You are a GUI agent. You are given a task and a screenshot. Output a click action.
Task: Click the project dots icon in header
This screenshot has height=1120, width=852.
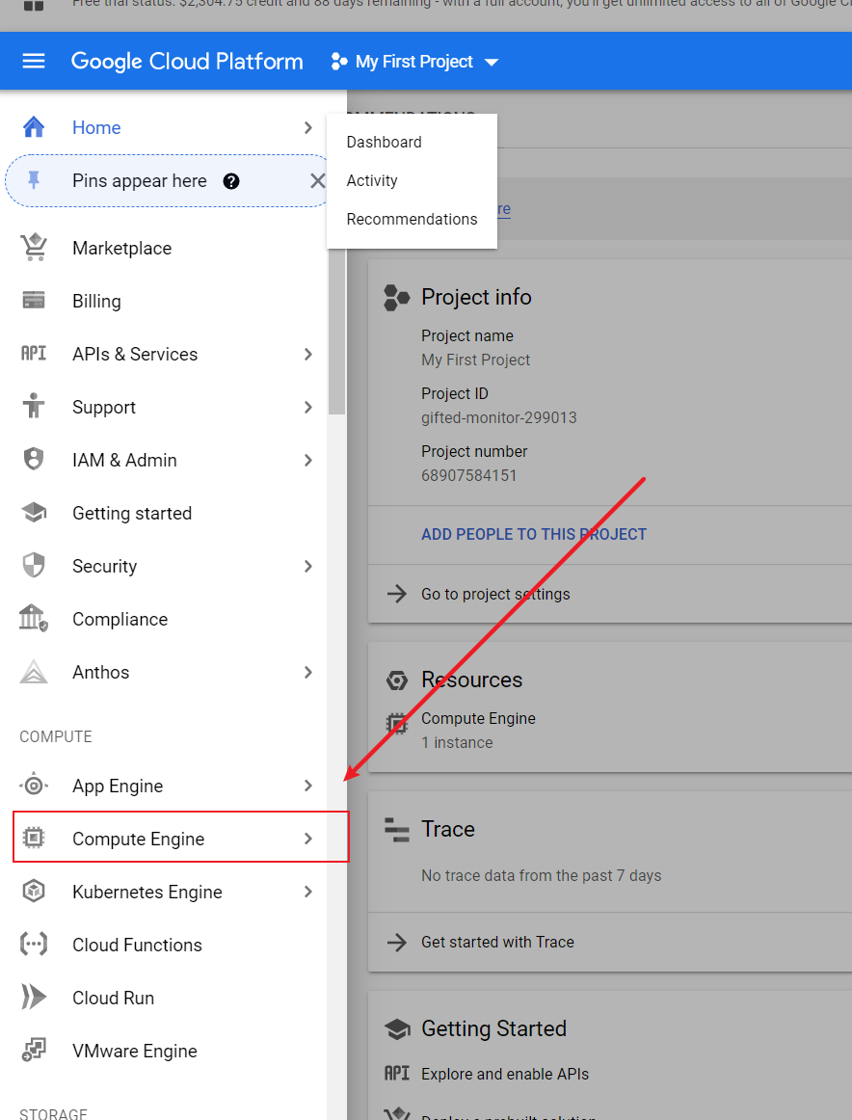point(339,62)
